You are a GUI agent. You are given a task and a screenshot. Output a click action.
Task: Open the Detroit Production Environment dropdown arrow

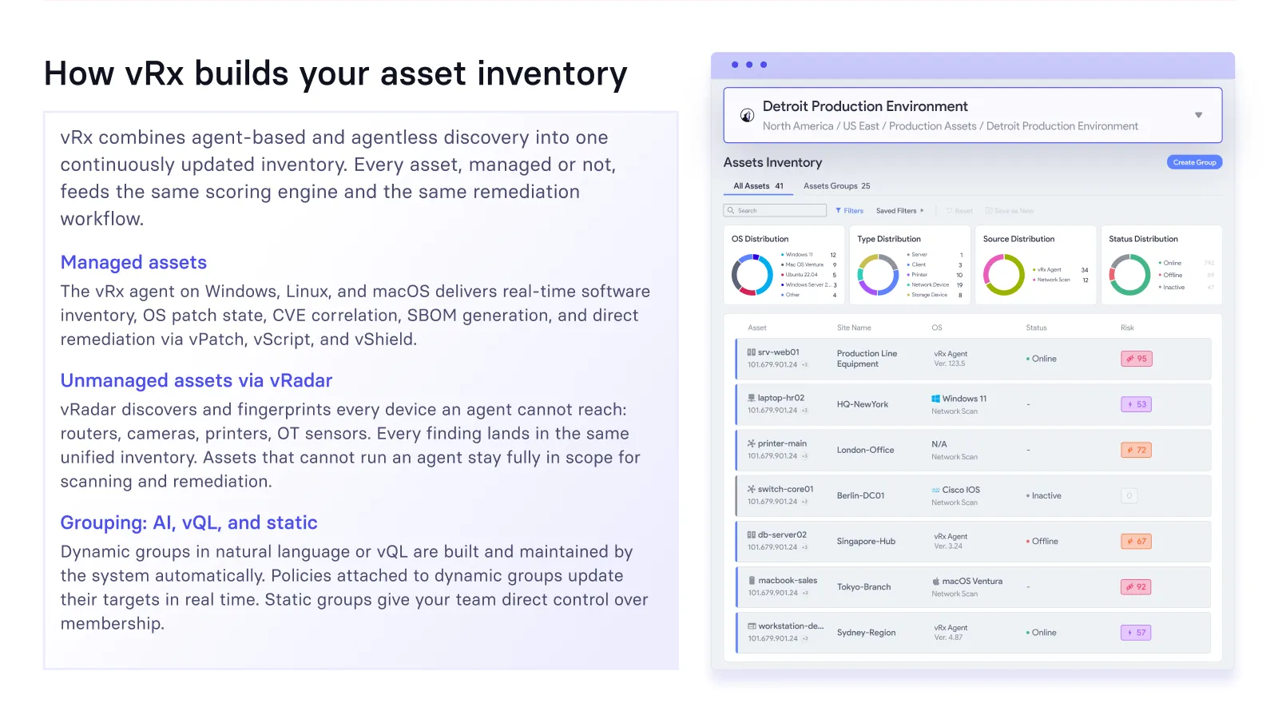click(1198, 115)
